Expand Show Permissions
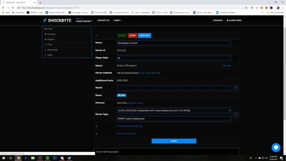The width and height of the screenshot is (286, 161). tap(126, 134)
